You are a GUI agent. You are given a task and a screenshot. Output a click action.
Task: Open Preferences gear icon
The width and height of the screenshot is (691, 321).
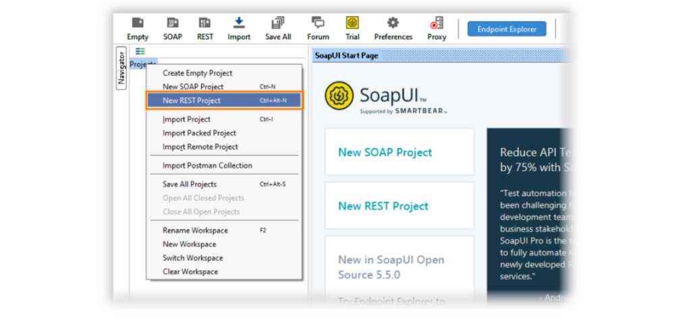393,23
